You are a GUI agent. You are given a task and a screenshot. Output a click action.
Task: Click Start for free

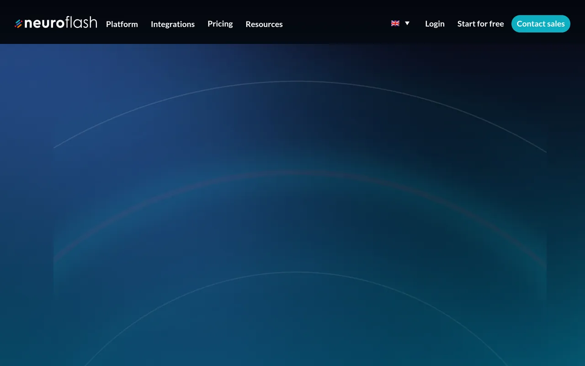point(481,24)
